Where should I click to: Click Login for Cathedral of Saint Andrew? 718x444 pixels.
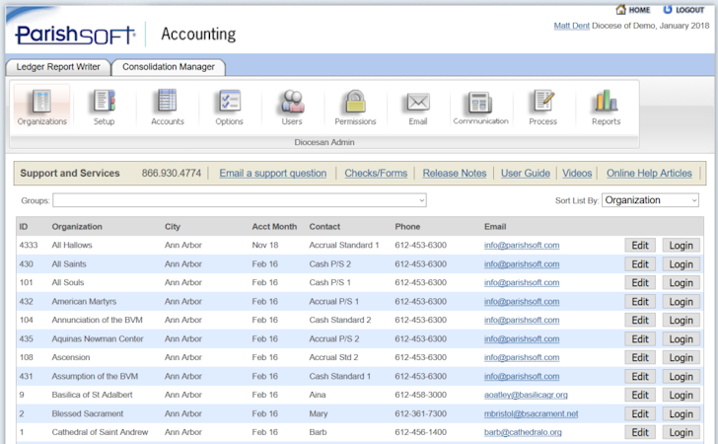pyautogui.click(x=681, y=432)
